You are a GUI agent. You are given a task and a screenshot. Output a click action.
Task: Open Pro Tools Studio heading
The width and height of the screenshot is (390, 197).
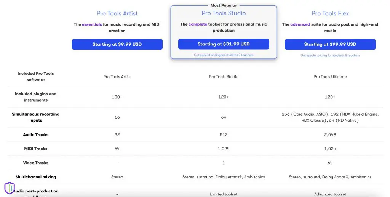coord(224,13)
